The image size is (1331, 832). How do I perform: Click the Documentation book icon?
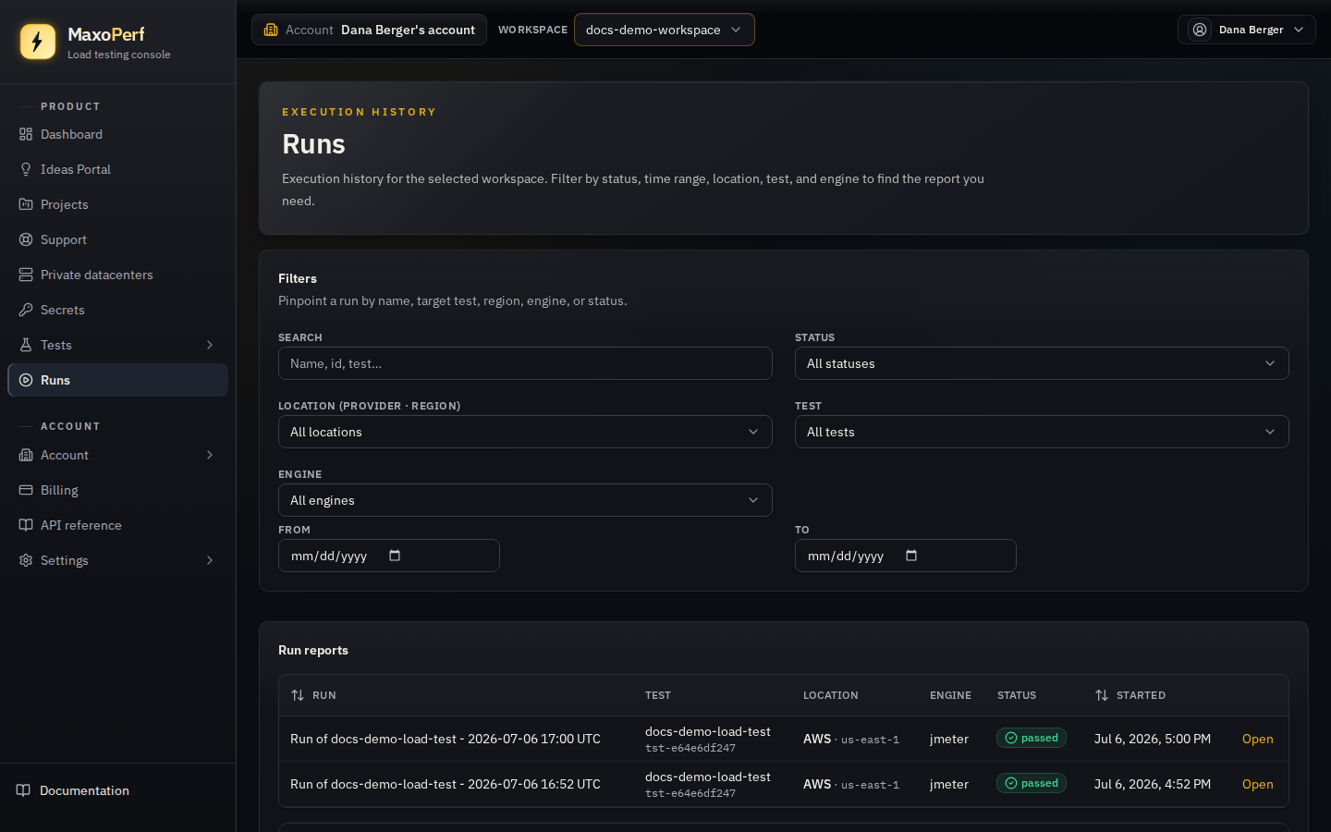coord(24,790)
